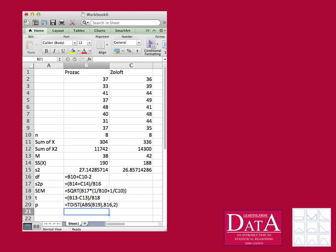Screen dimensions: 336x252
Task: Expand the Paste options arrow
Action: coord(36,45)
